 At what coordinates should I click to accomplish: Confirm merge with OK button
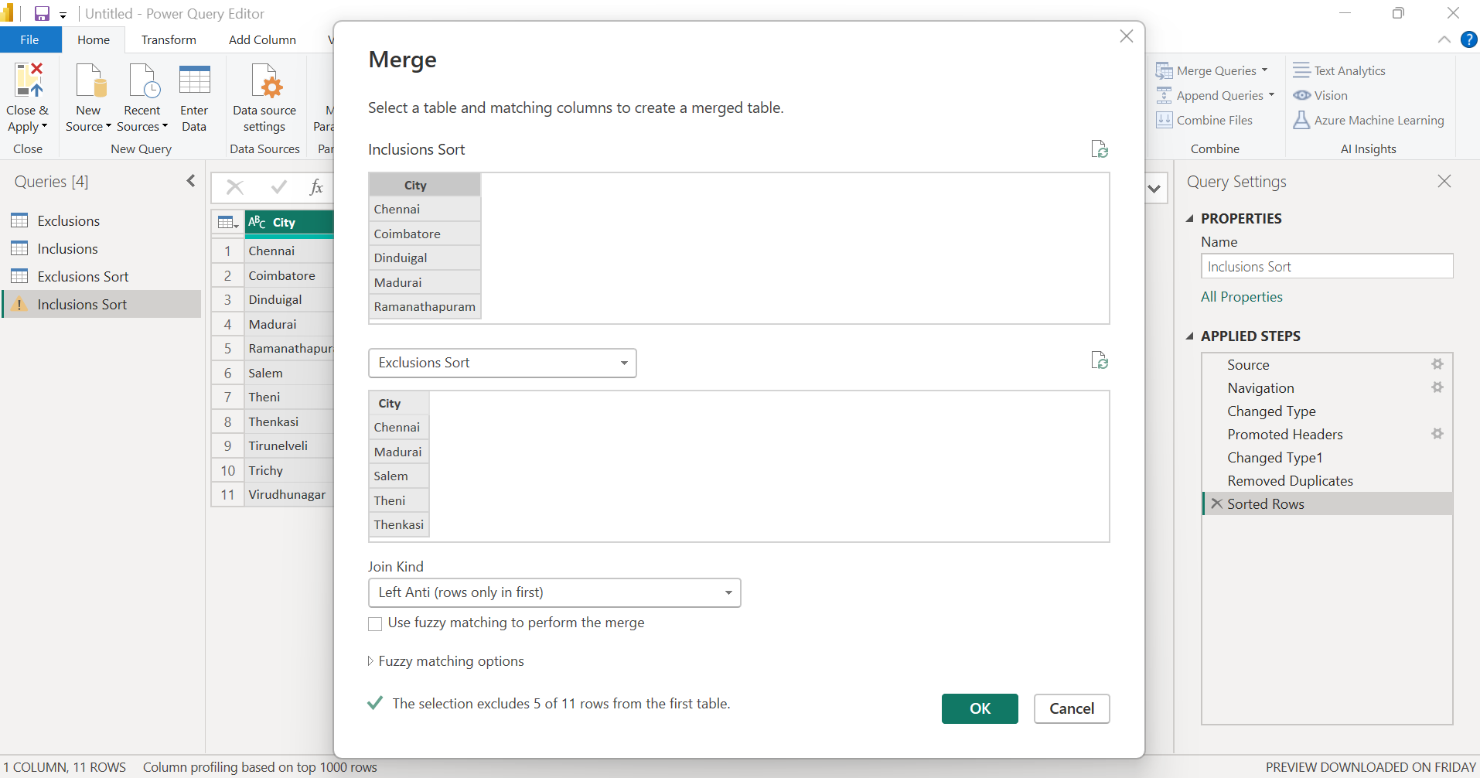click(980, 708)
